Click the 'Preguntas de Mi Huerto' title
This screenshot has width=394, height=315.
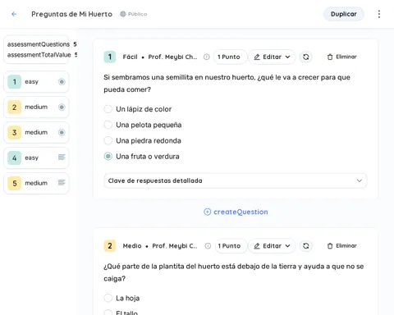[x=71, y=14]
